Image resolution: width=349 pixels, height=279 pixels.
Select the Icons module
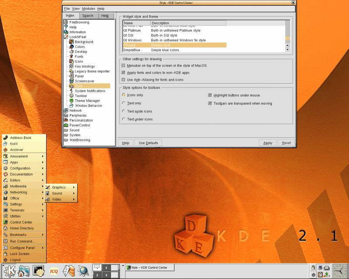pyautogui.click(x=76, y=61)
